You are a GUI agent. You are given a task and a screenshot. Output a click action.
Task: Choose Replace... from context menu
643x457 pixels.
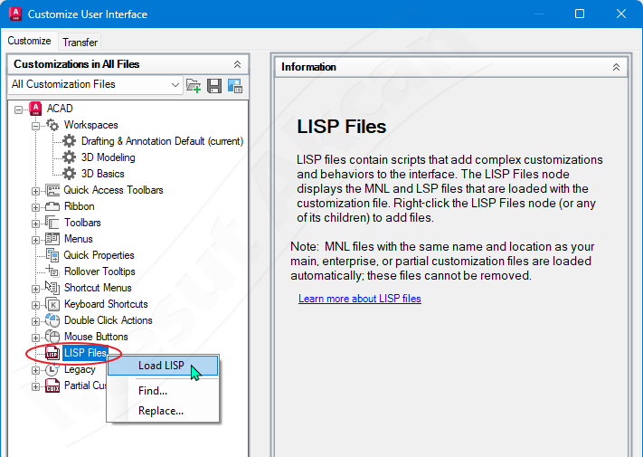coord(163,411)
